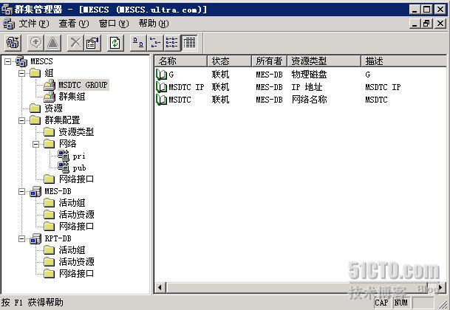Viewport: 450px width, 310px height.
Task: Open the 帮助(H) menu
Action: tap(154, 24)
